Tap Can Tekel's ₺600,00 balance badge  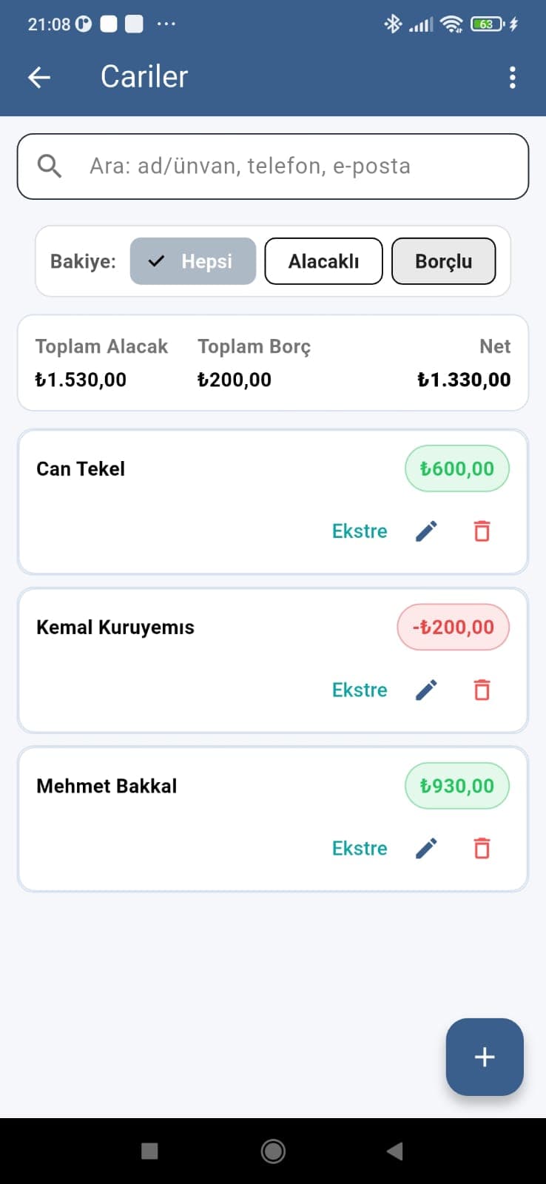(x=456, y=468)
